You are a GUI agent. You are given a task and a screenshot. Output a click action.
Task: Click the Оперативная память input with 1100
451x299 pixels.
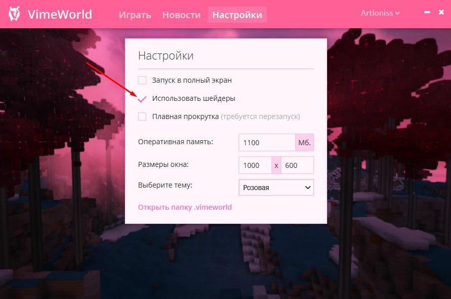click(267, 143)
